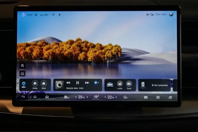Screen dimensions: 198x132
Task: Pause the Absolut relax playback
Action: 77,83
